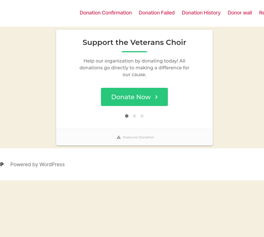Open the cut-off 'Re' navigation link
The width and height of the screenshot is (264, 237).
point(261,13)
